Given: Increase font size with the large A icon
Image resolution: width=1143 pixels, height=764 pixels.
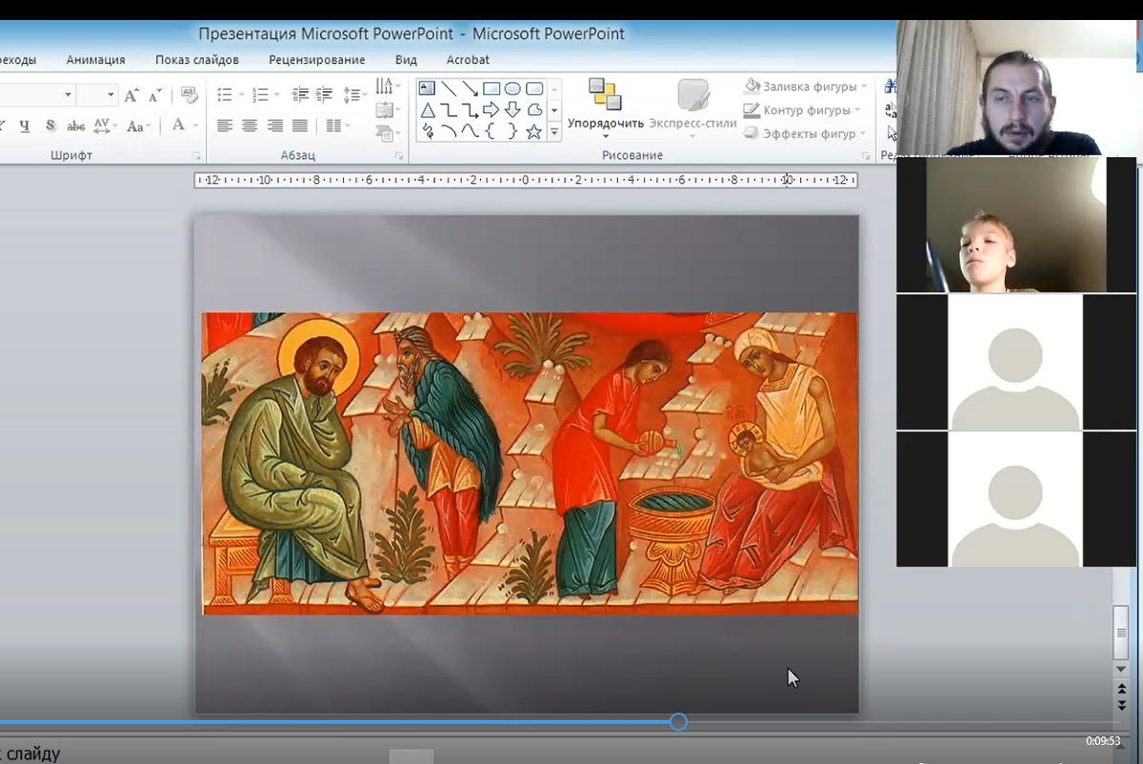Looking at the screenshot, I should 131,95.
